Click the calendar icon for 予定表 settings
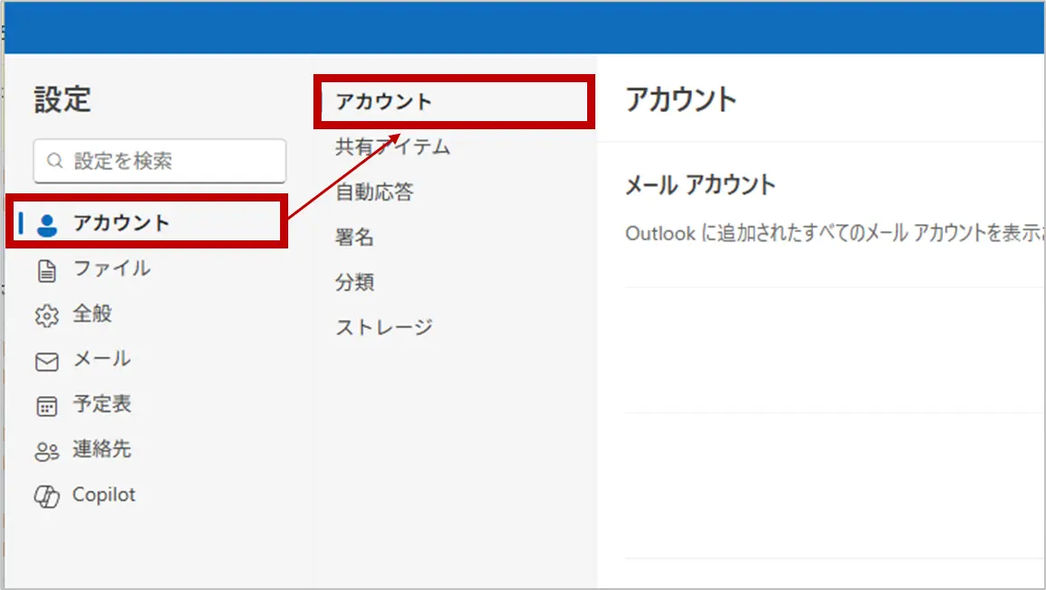Screen dimensions: 1046x590 pyautogui.click(x=46, y=406)
